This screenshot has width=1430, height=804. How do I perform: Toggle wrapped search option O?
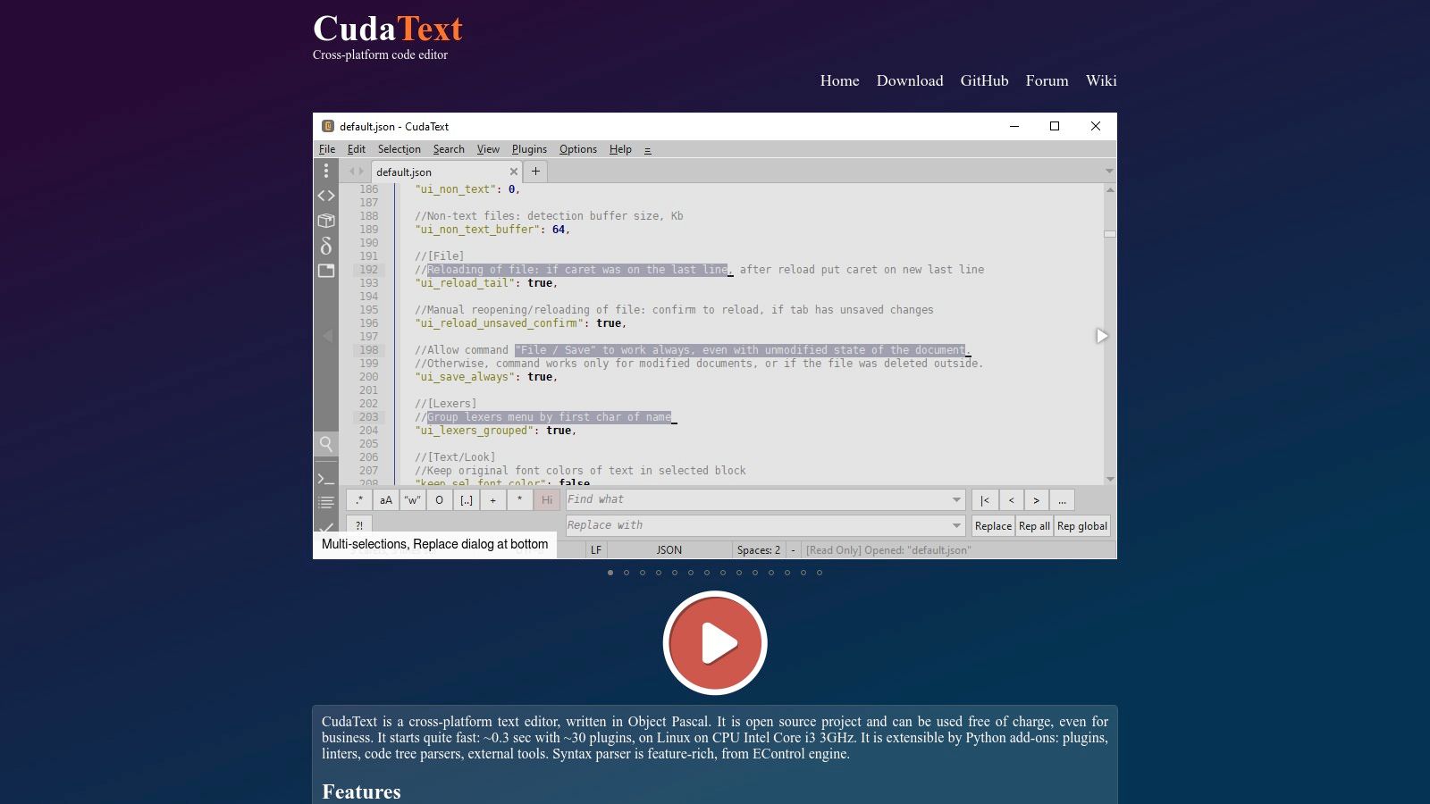pos(439,500)
